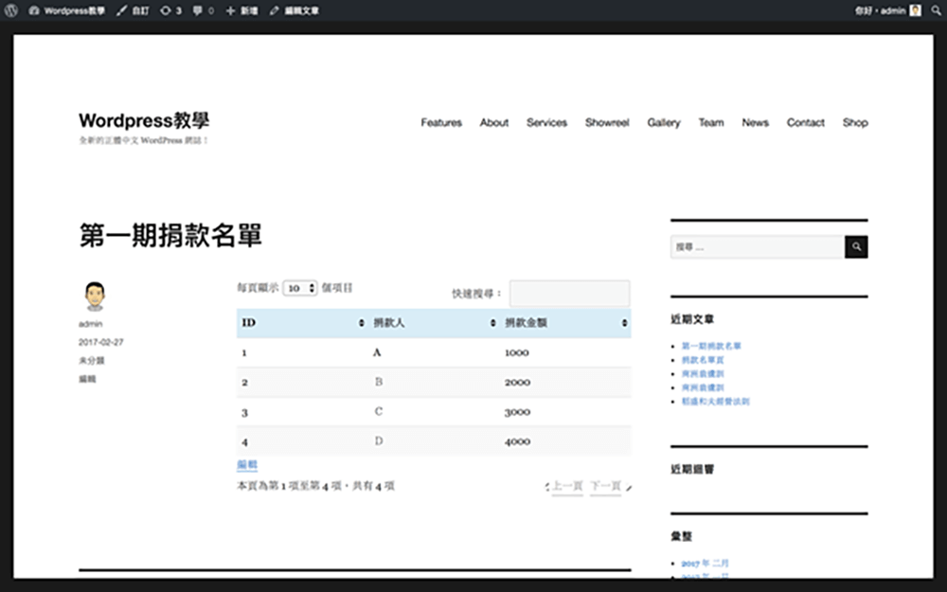
Task: Click the 3000 amount cell
Action: click(566, 411)
